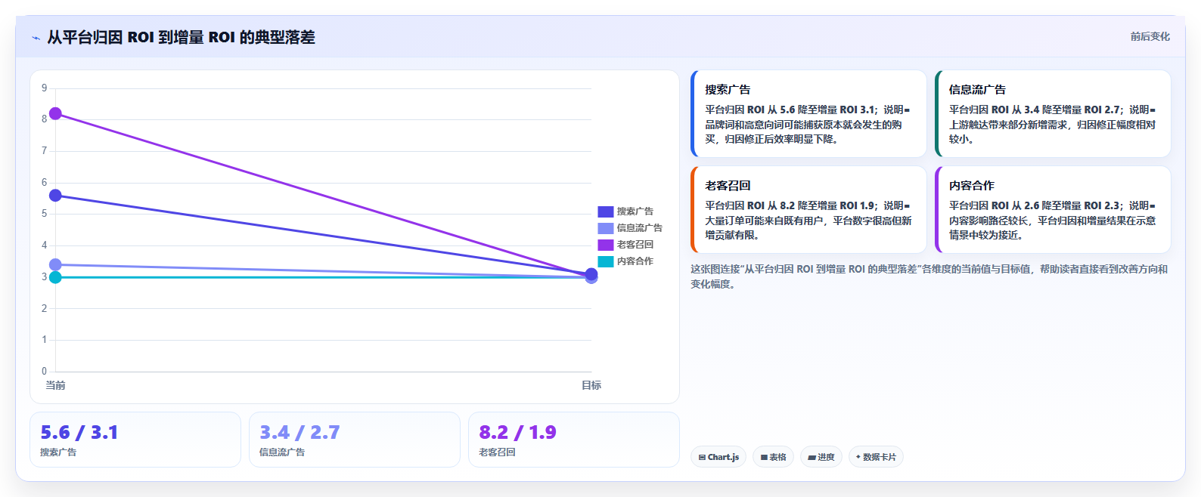This screenshot has height=497, width=1201.
Task: Open the 信息流广告 explanation card title
Action: [977, 89]
